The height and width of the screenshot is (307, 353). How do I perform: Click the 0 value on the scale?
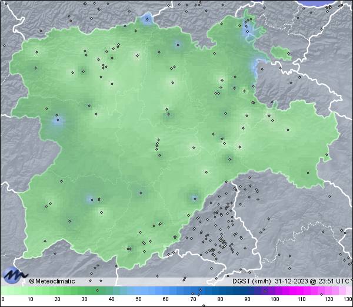point(3,299)
